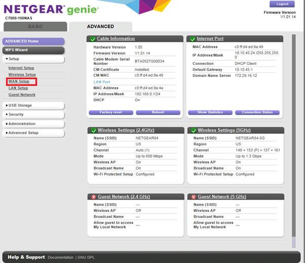Open the Internet Port panel title link
Viewport: 305px width, 263px height.
pyautogui.click(x=210, y=39)
